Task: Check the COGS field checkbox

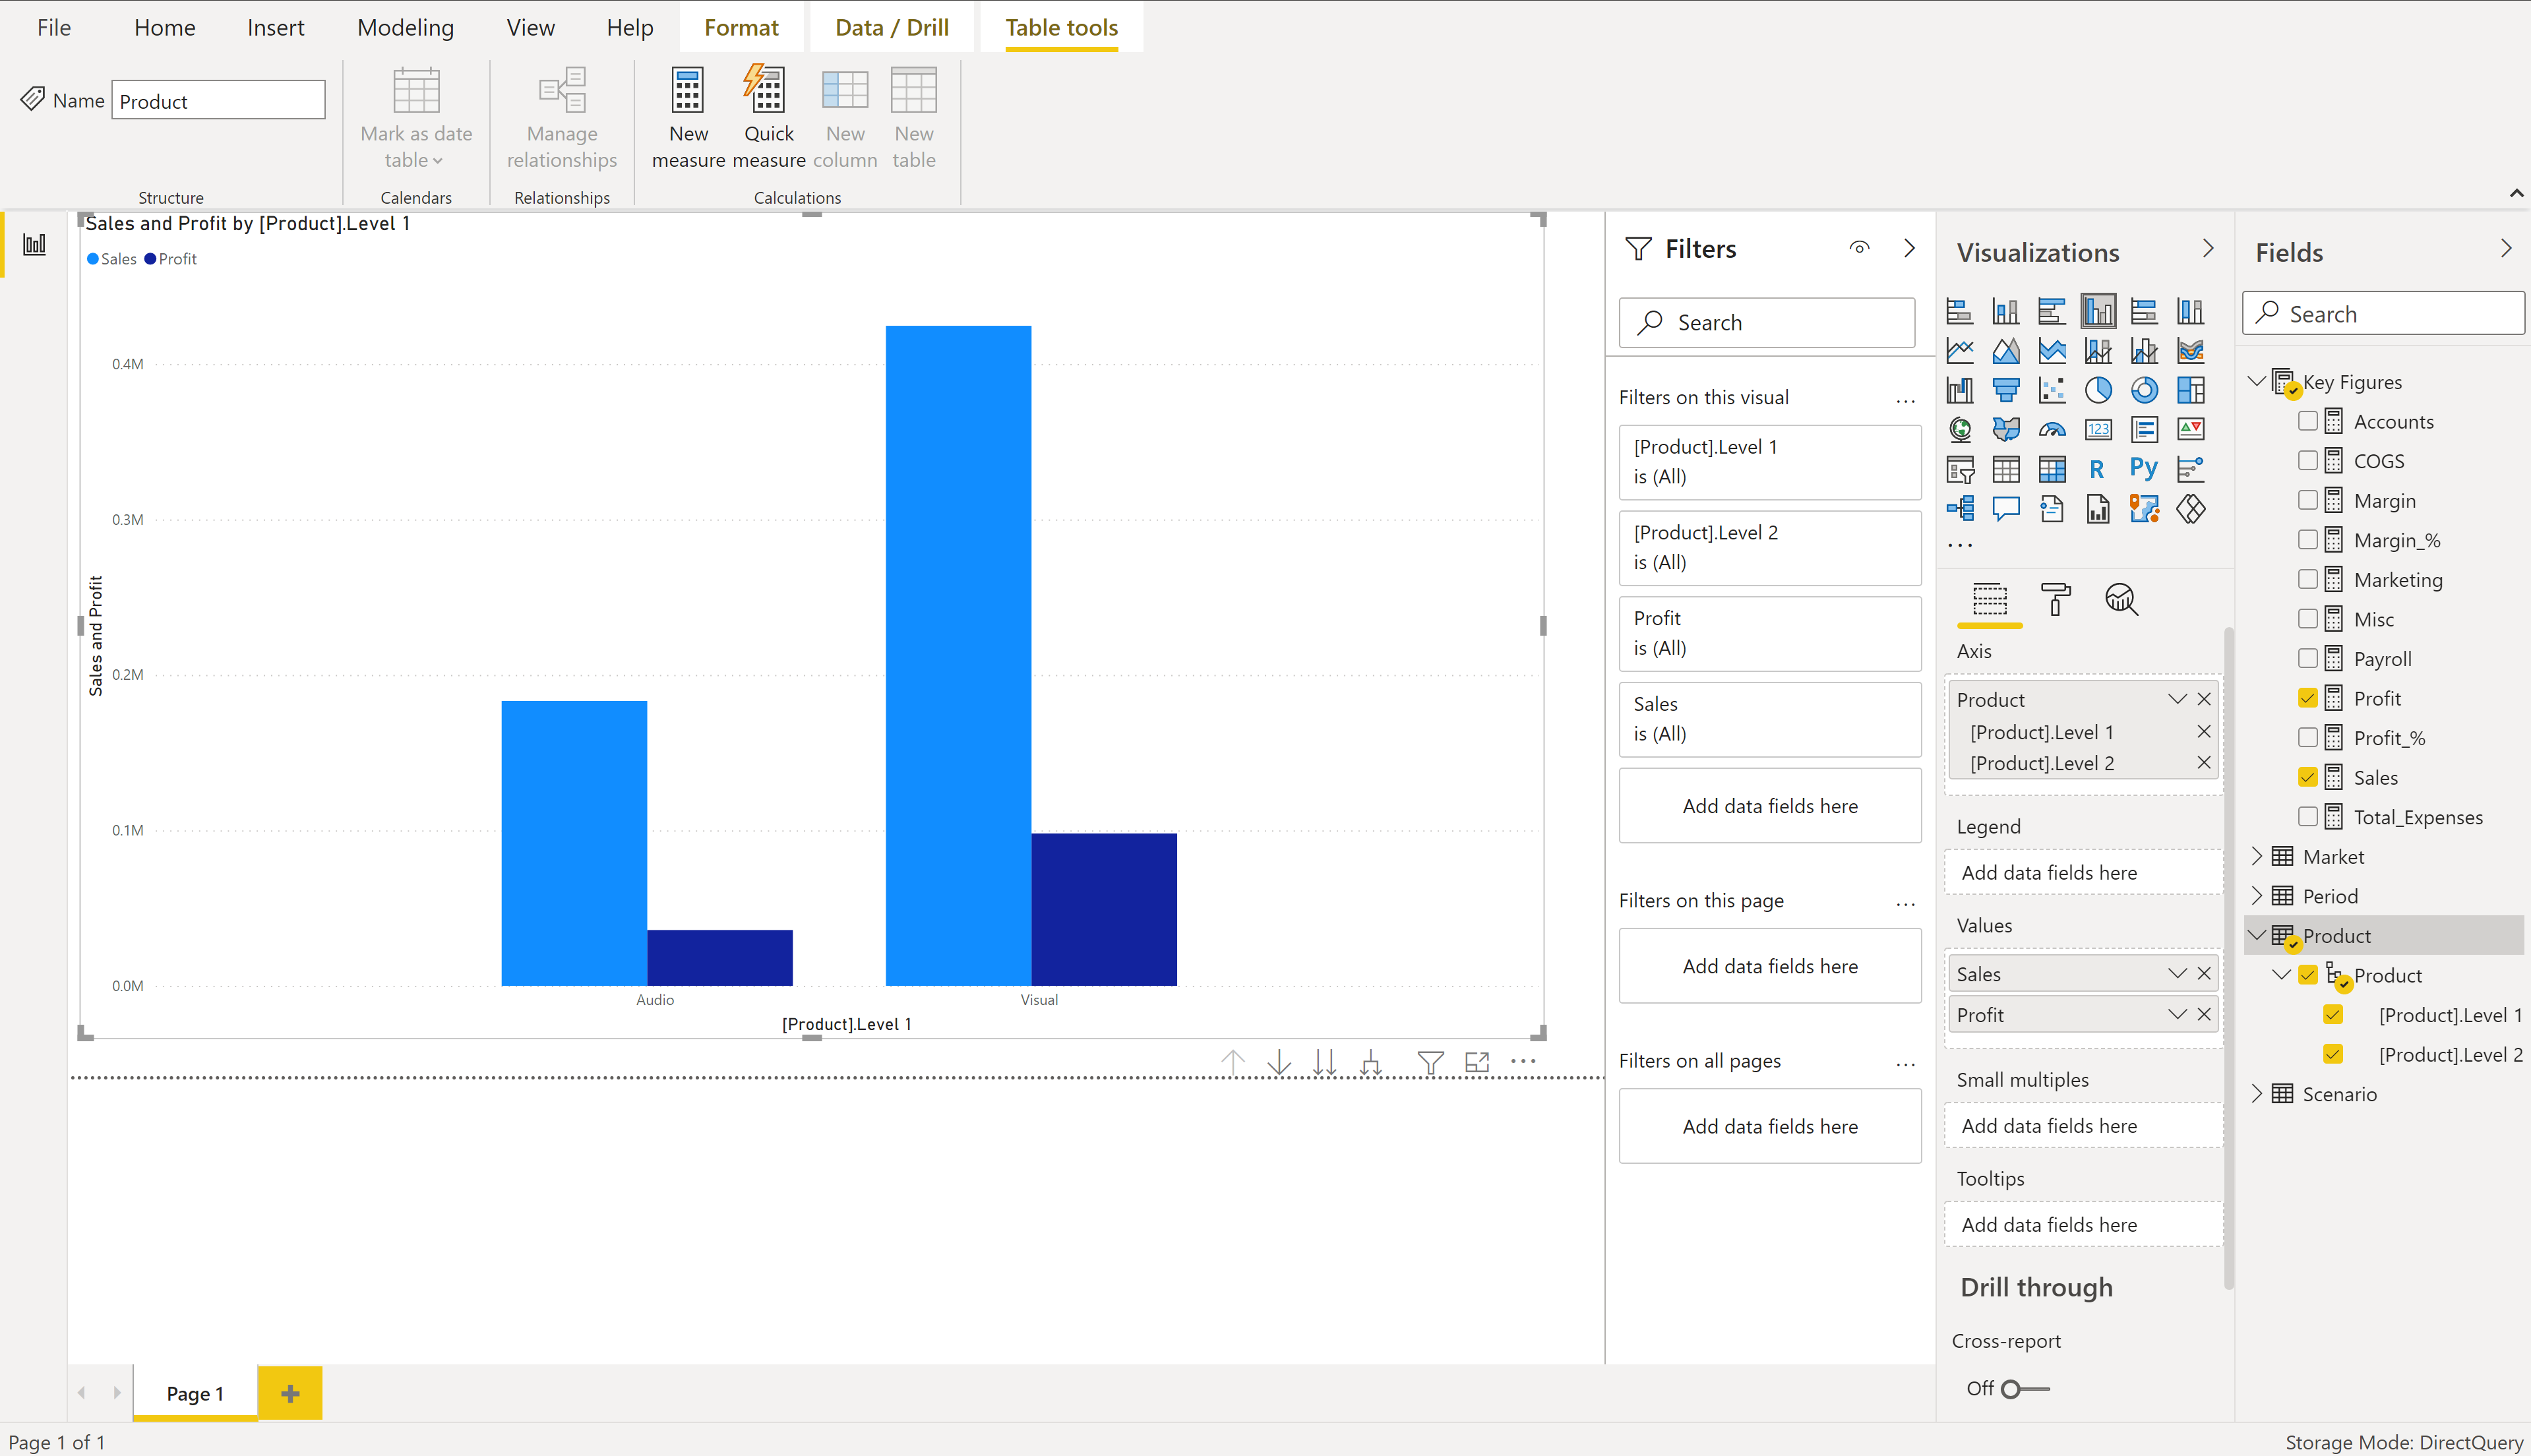Action: (x=2307, y=460)
